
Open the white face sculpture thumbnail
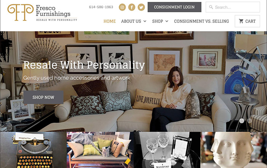(x=234, y=150)
